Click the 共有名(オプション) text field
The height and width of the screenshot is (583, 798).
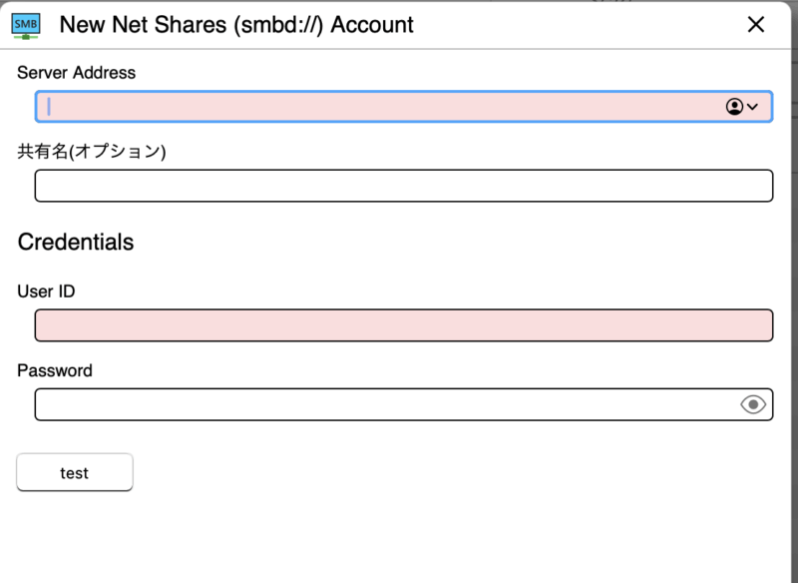(x=404, y=186)
